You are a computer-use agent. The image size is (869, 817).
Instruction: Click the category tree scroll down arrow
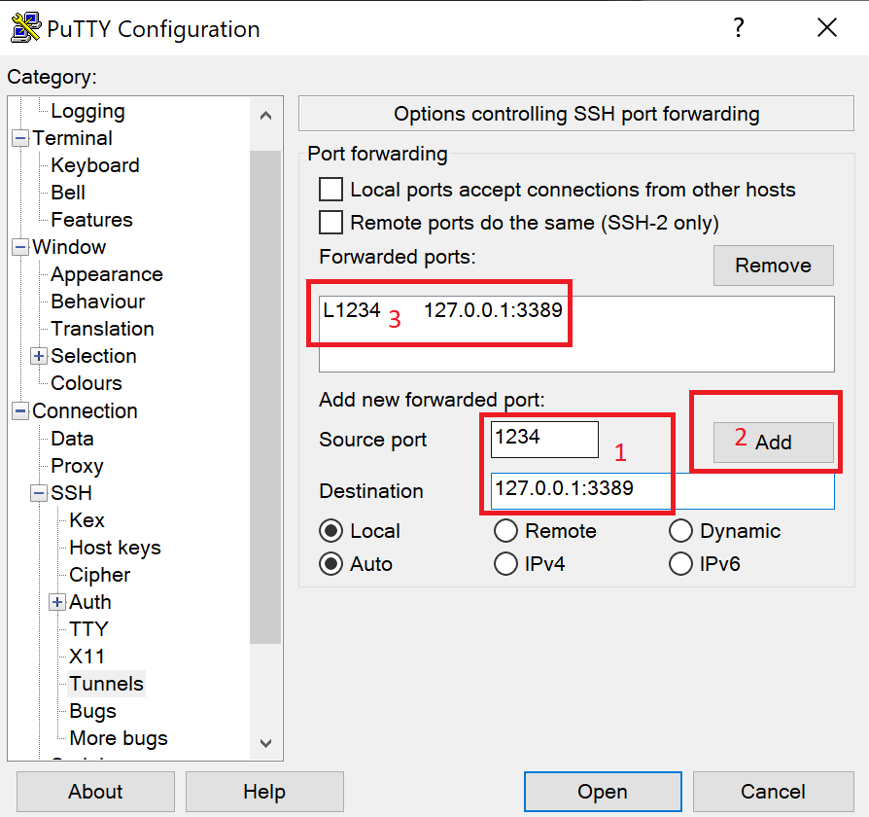click(x=265, y=743)
